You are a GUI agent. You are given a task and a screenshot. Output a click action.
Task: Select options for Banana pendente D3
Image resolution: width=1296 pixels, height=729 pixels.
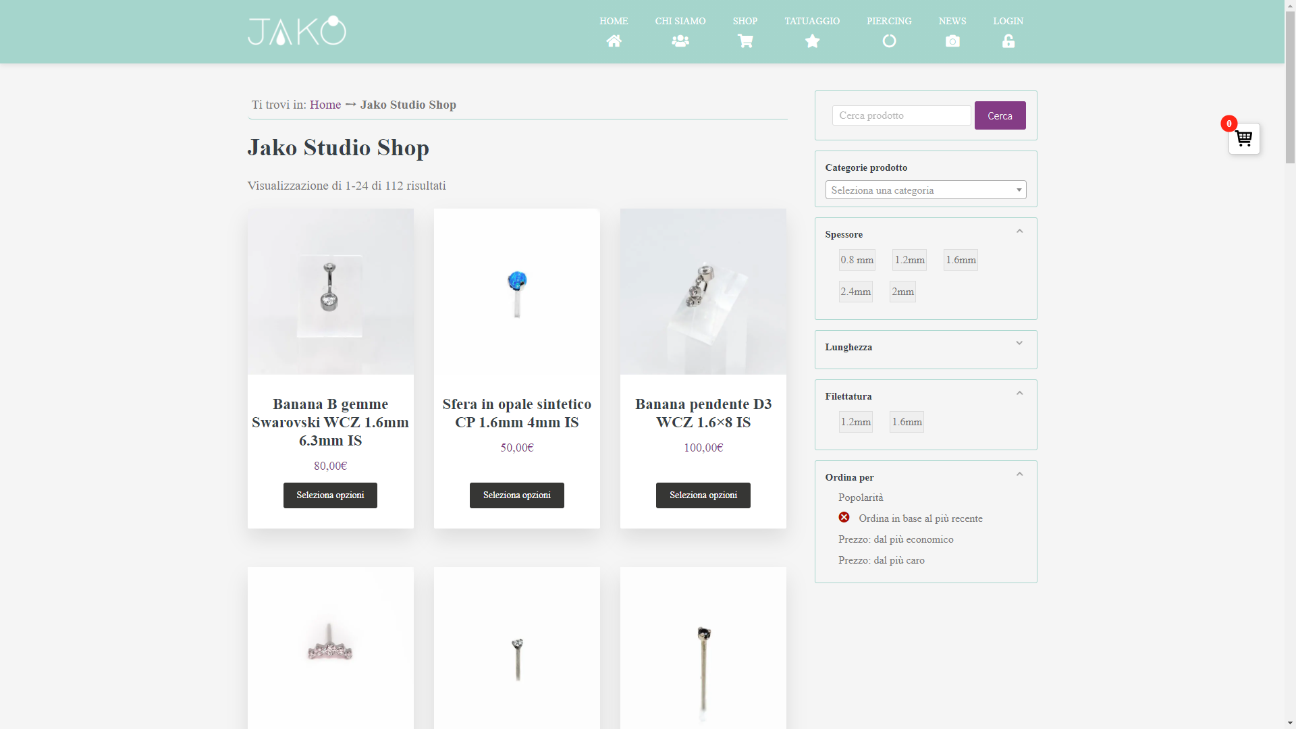pos(703,495)
